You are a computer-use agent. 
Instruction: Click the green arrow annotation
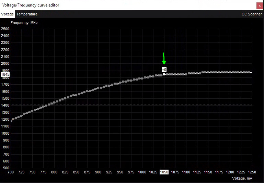coord(164,59)
